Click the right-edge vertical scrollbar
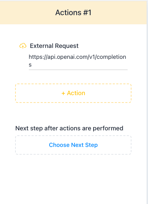 pos(147,102)
